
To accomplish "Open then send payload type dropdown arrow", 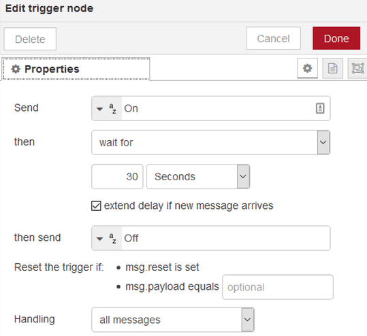I will click(x=99, y=239).
